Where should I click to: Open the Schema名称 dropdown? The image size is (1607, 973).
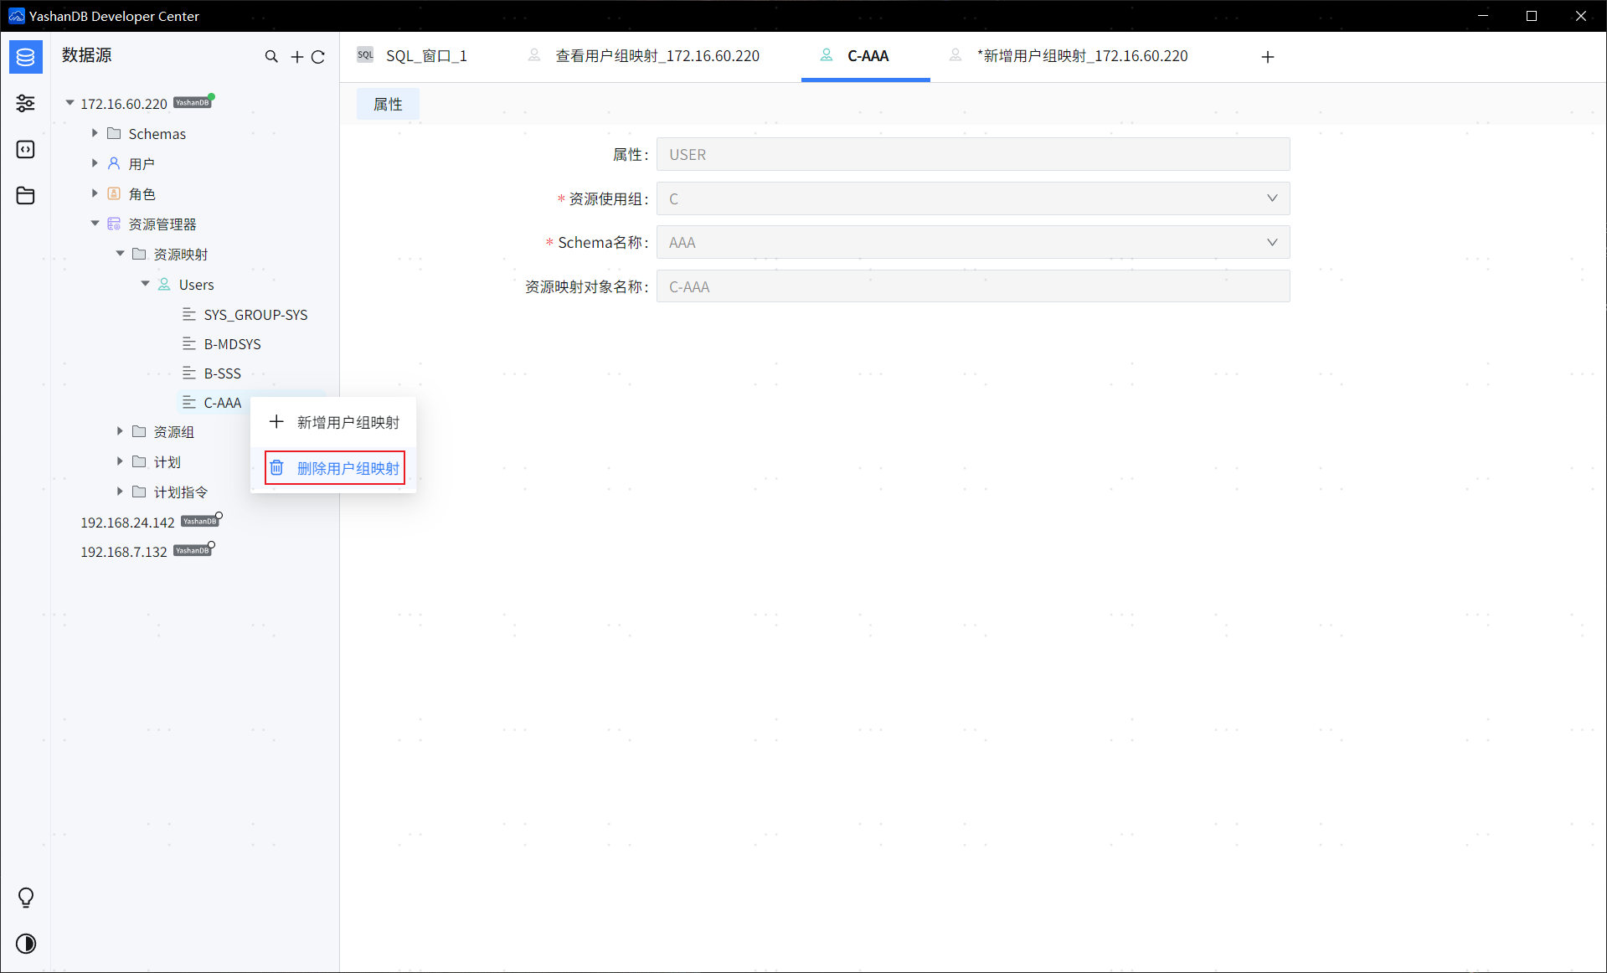(x=973, y=242)
